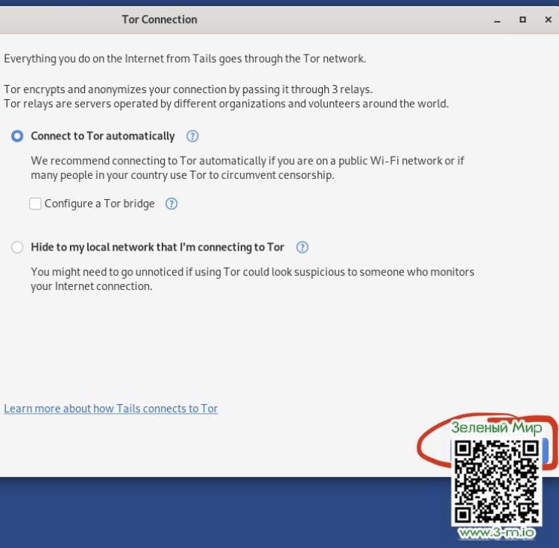Show help for hiding Tor from local network
The height and width of the screenshot is (548, 559).
coord(302,247)
